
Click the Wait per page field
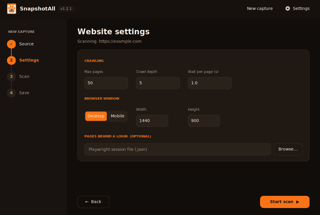[x=210, y=83]
